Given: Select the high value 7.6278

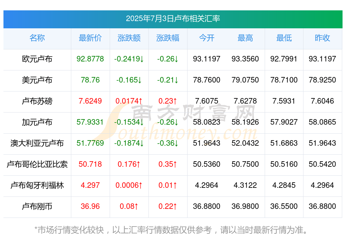Looking at the screenshot, I should tap(245, 101).
